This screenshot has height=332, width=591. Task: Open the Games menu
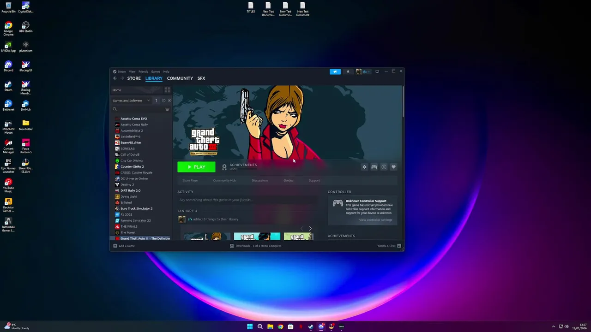pyautogui.click(x=156, y=71)
